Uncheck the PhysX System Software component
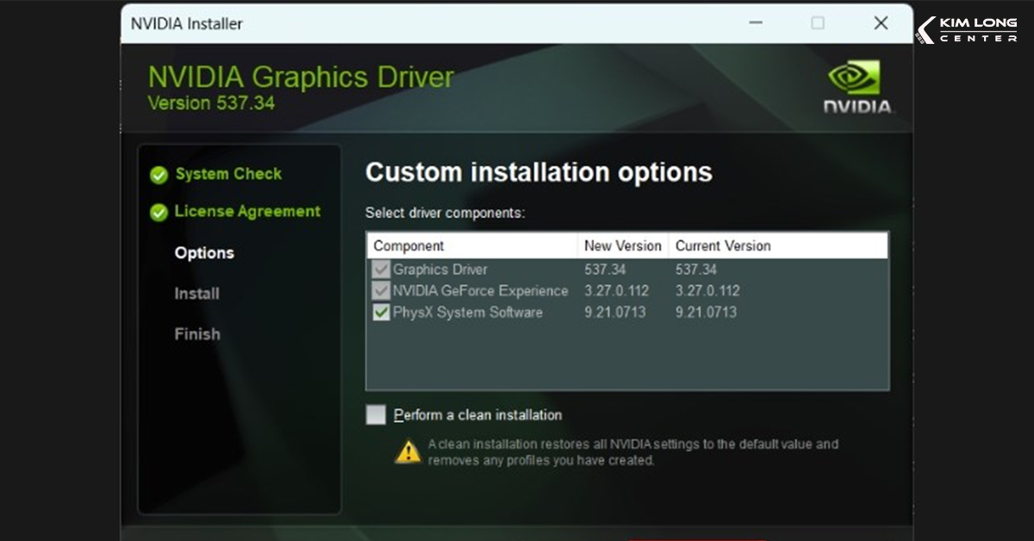1034x541 pixels. tap(382, 313)
